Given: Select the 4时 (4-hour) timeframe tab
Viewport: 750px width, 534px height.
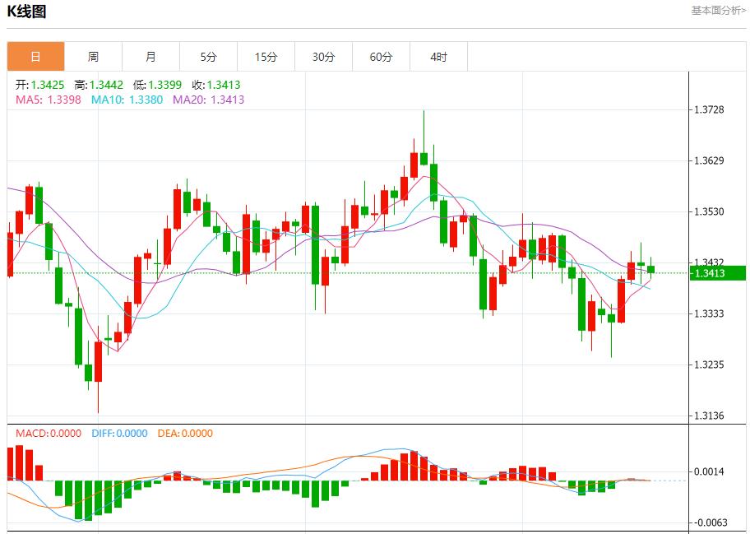Looking at the screenshot, I should [x=439, y=56].
